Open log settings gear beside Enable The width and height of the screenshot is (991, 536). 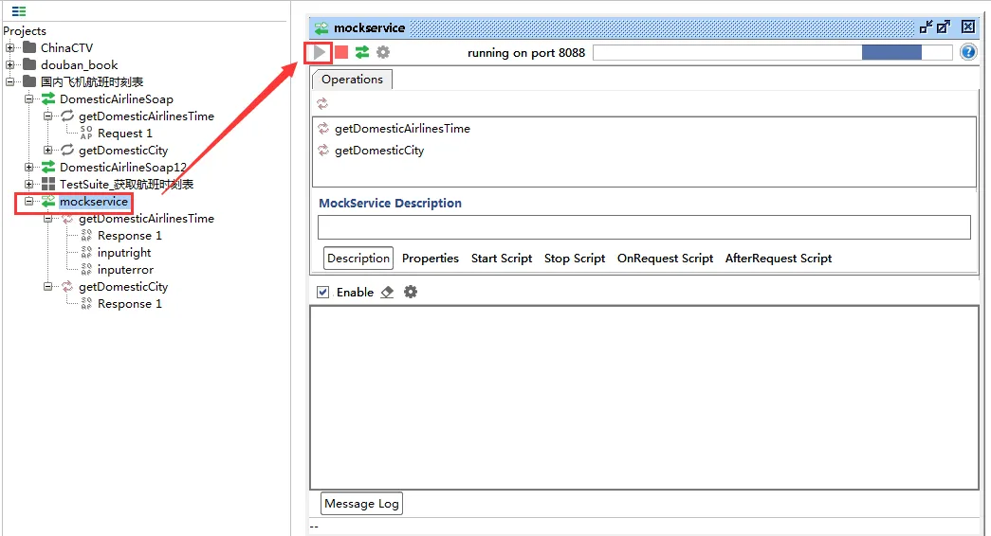click(x=411, y=293)
